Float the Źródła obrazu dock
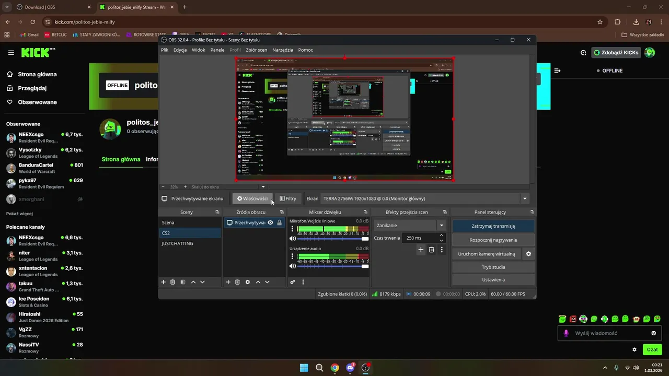This screenshot has width=669, height=376. (282, 212)
